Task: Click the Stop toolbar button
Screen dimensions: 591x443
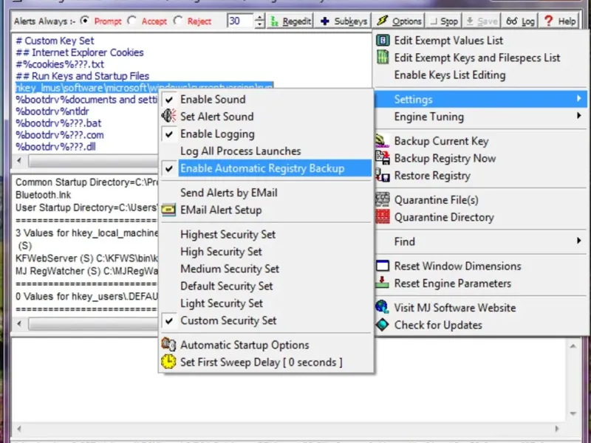Action: (444, 21)
